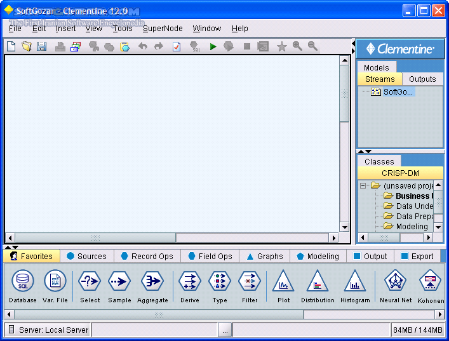Open a stream using the folder toolbar icon

tap(27, 46)
